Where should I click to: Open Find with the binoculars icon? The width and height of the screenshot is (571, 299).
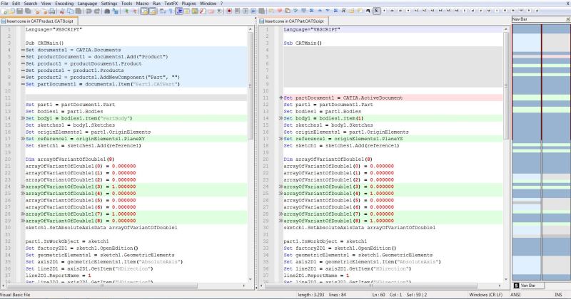pos(107,11)
